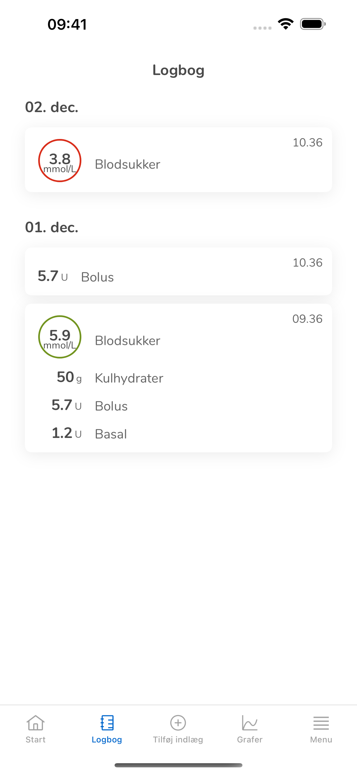The image size is (357, 774).
Task: Open the Start home icon
Action: pos(35,723)
